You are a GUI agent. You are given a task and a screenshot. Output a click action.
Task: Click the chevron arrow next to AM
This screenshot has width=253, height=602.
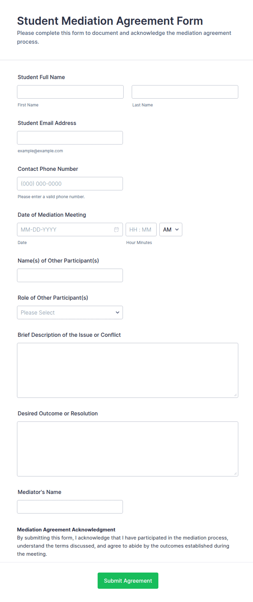(x=177, y=230)
